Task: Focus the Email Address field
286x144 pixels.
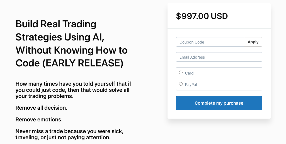Action: (219, 57)
